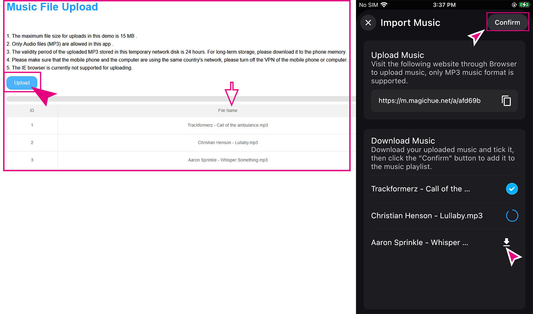Tap the orientation lock status icon
Image resolution: width=533 pixels, height=314 pixels.
click(x=514, y=5)
